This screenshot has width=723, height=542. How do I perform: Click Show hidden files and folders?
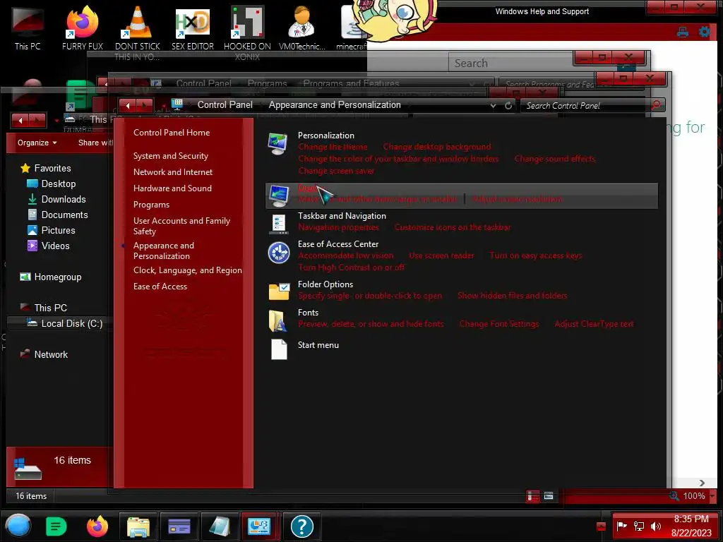click(513, 296)
